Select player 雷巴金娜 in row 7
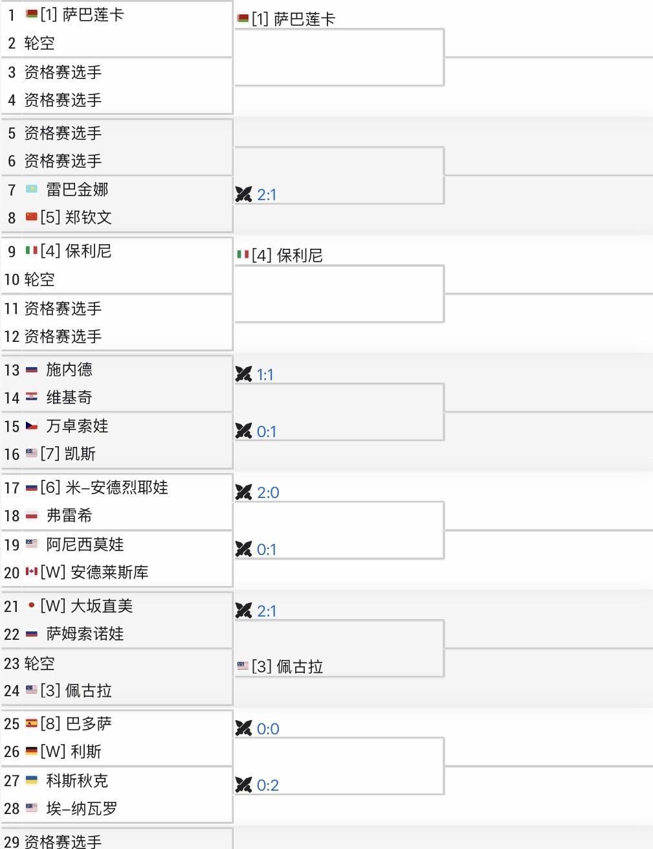The height and width of the screenshot is (849, 653). pyautogui.click(x=77, y=190)
